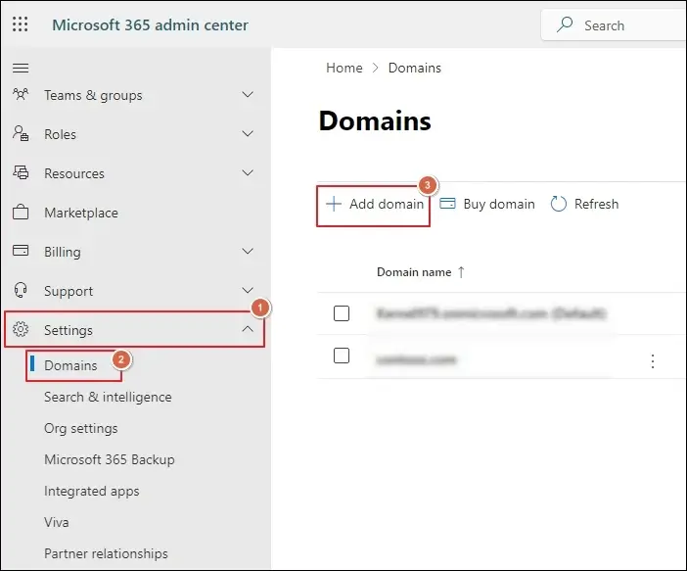Open Org settings
Screen dimensions: 687x571
point(81,428)
